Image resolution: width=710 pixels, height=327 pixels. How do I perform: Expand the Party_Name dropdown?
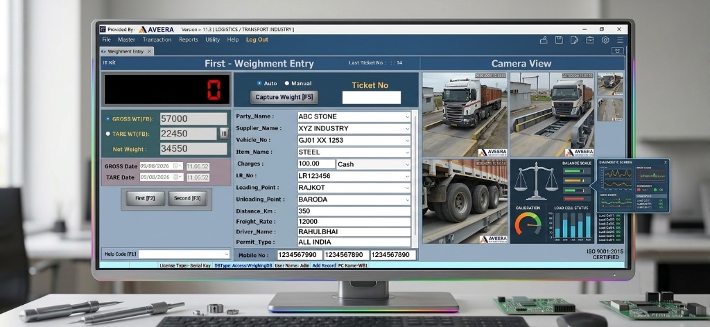[x=407, y=116]
